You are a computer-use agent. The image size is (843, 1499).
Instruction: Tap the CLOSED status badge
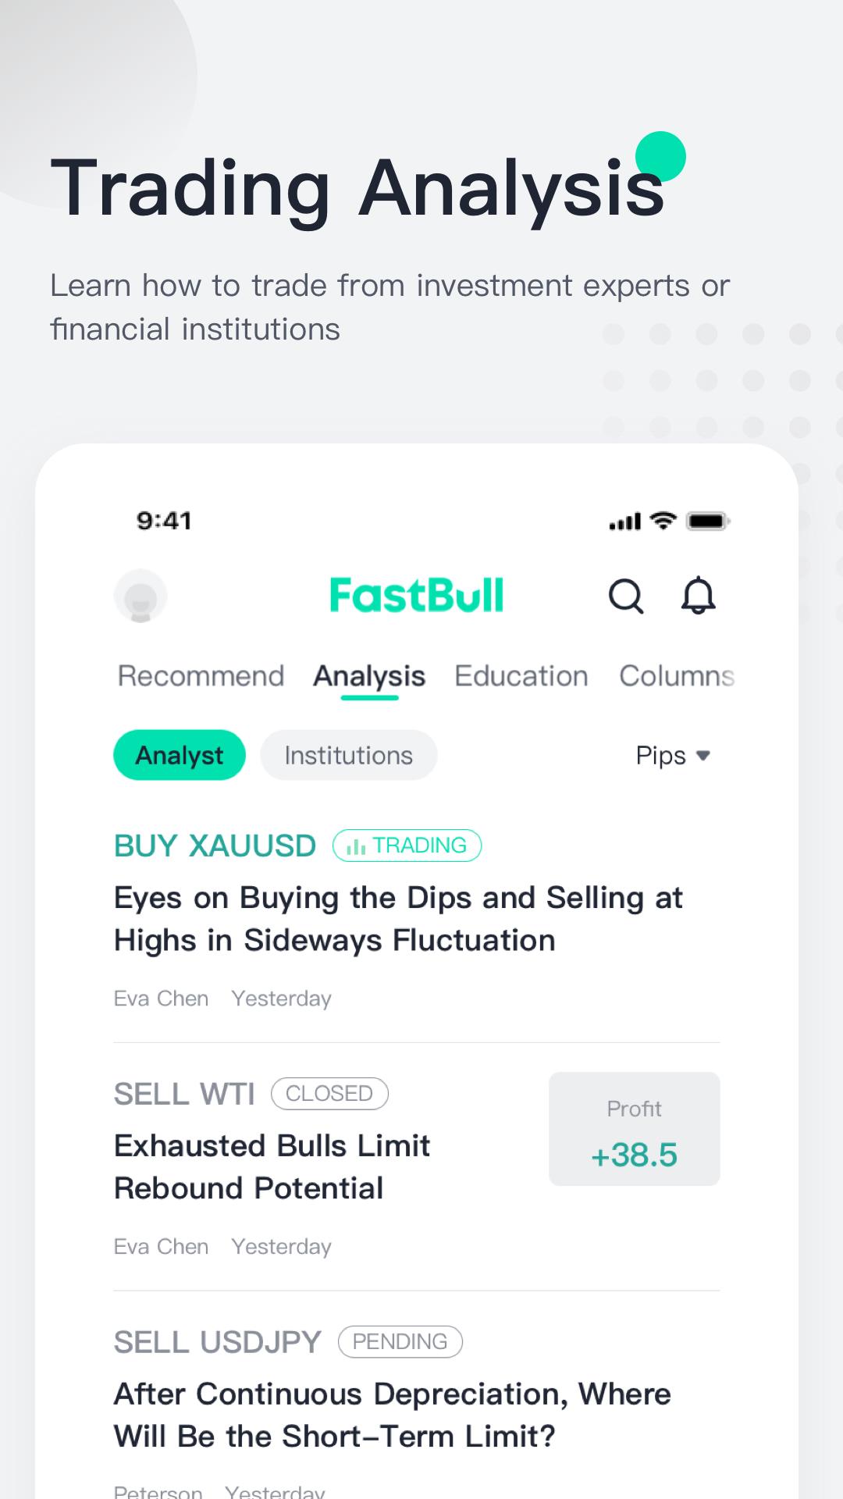pyautogui.click(x=329, y=1094)
